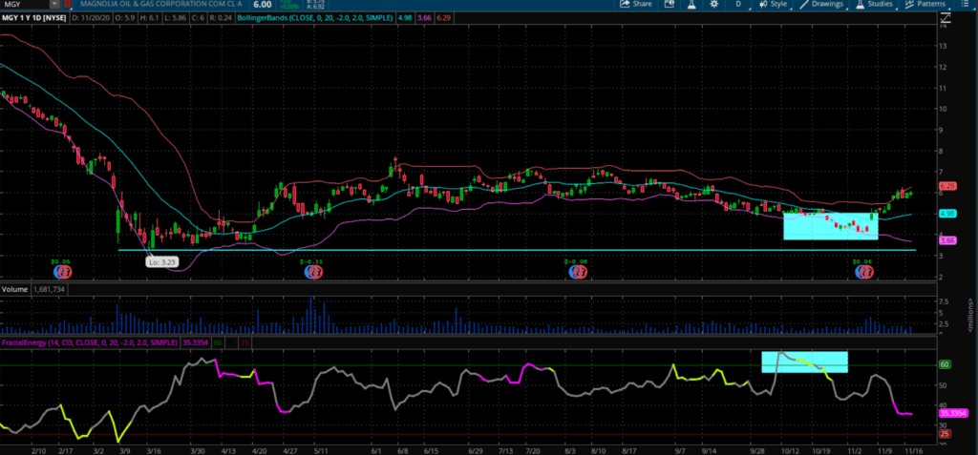978x455 pixels.
Task: Open the Share menu
Action: (x=636, y=4)
